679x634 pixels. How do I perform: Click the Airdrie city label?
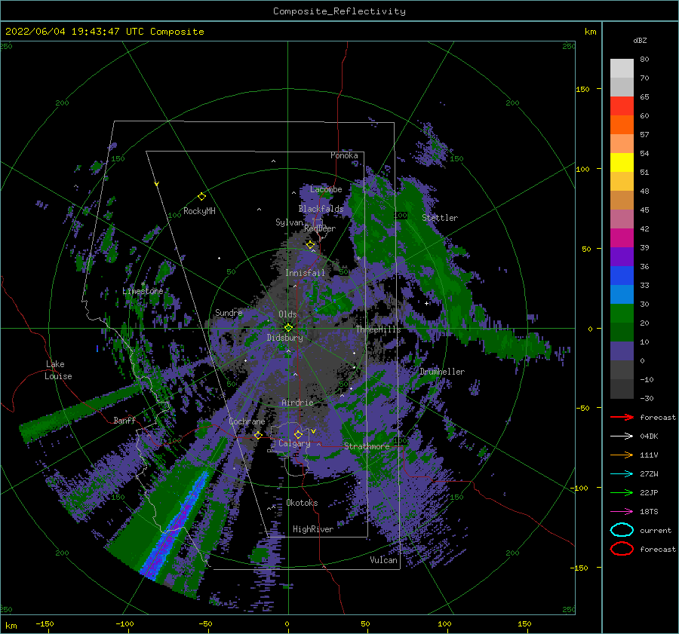(297, 403)
